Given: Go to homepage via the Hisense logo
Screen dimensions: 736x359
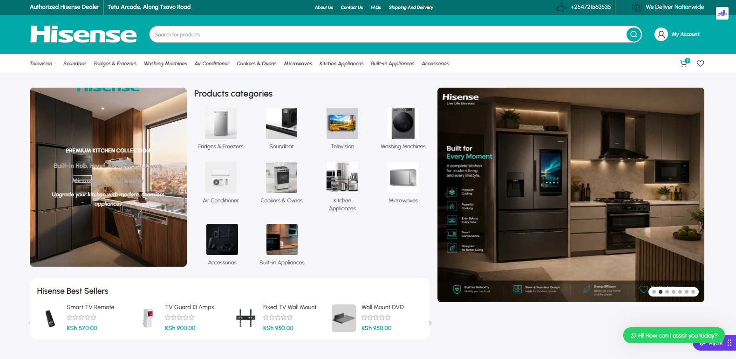Looking at the screenshot, I should pyautogui.click(x=83, y=34).
